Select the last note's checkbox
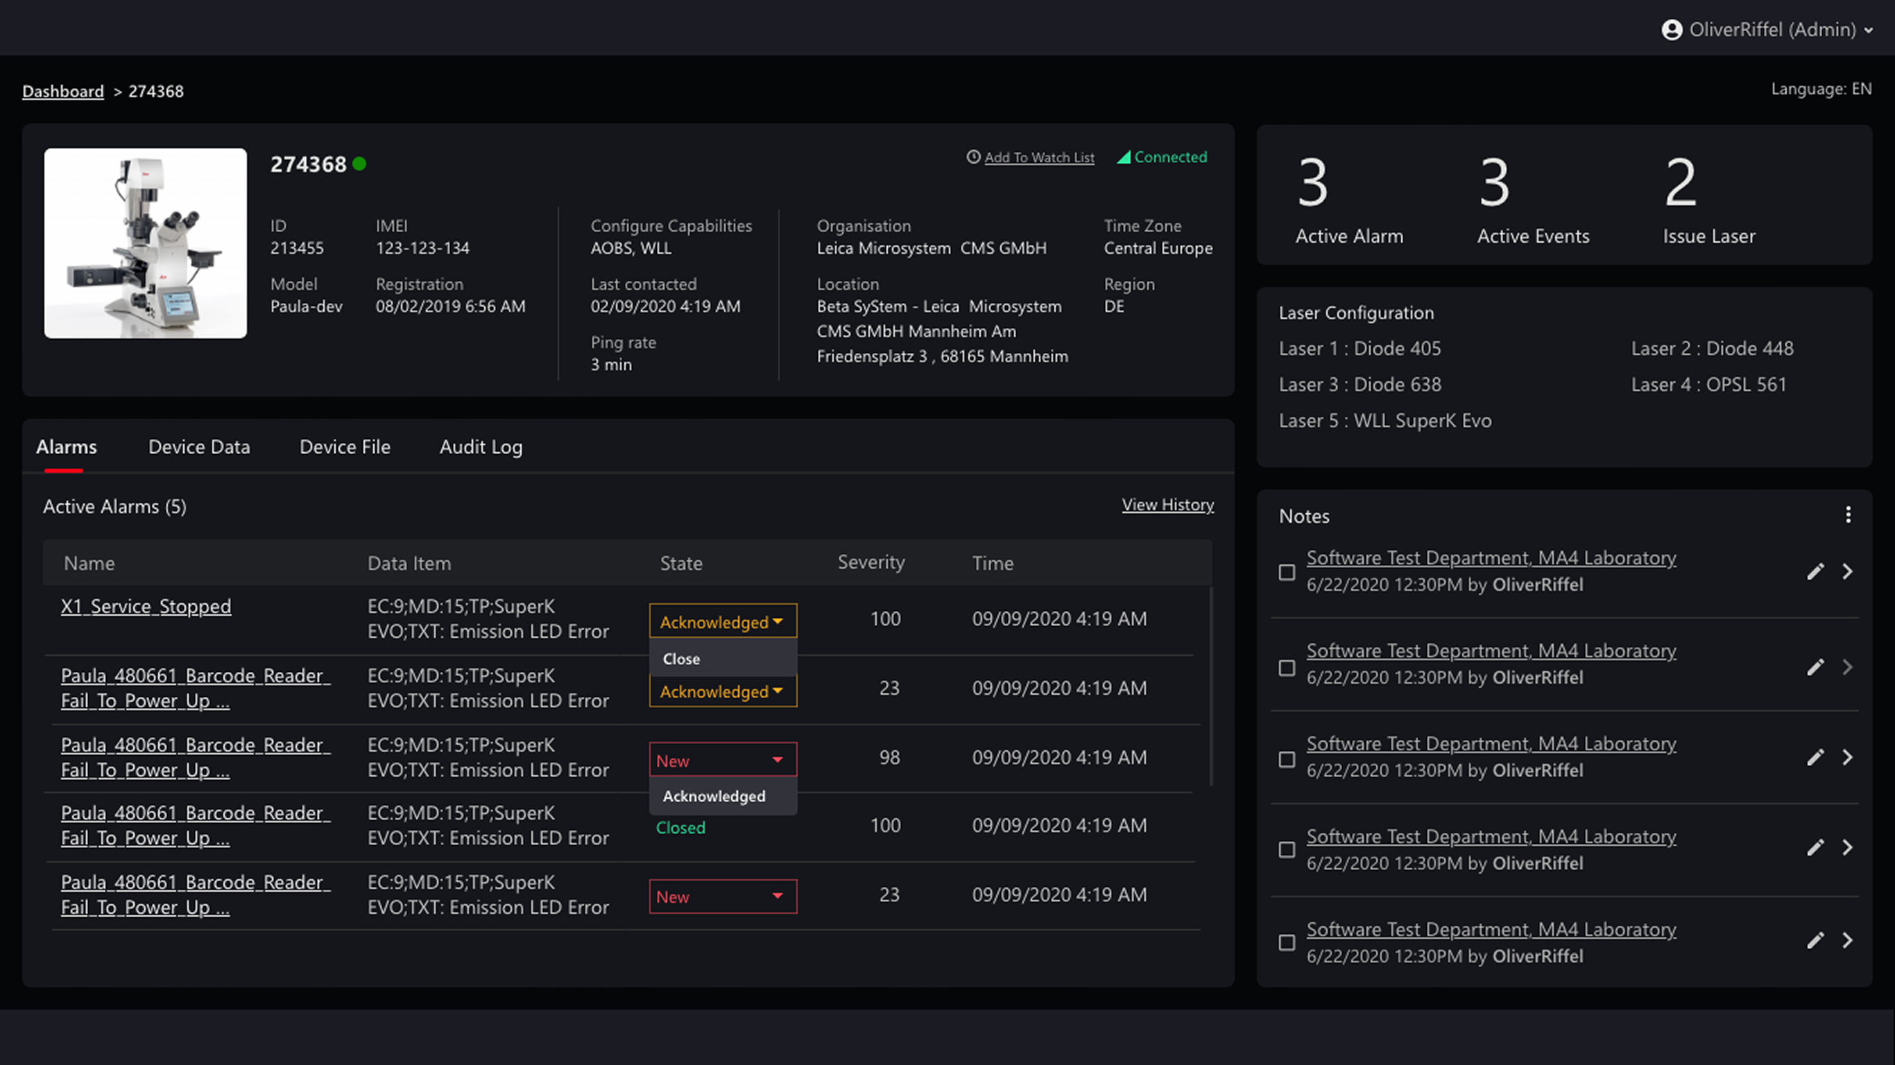 1287,942
